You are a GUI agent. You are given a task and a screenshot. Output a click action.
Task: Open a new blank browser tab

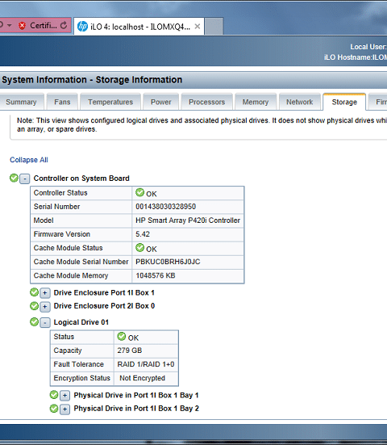(x=214, y=27)
